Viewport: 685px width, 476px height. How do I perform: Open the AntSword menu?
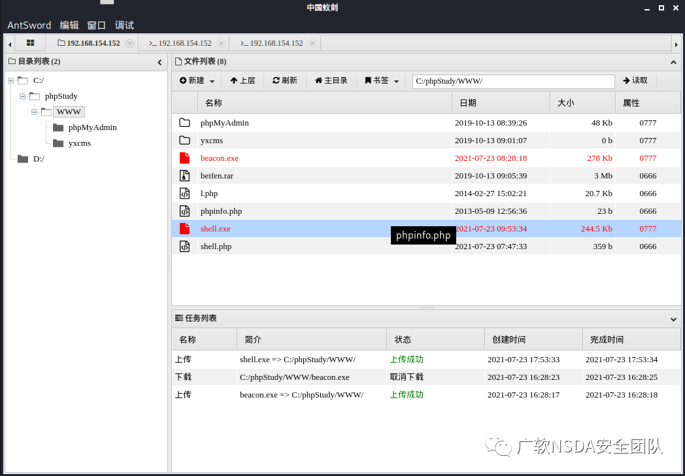(29, 25)
